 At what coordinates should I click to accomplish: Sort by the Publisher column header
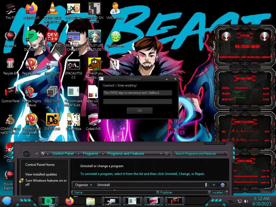click(183, 192)
